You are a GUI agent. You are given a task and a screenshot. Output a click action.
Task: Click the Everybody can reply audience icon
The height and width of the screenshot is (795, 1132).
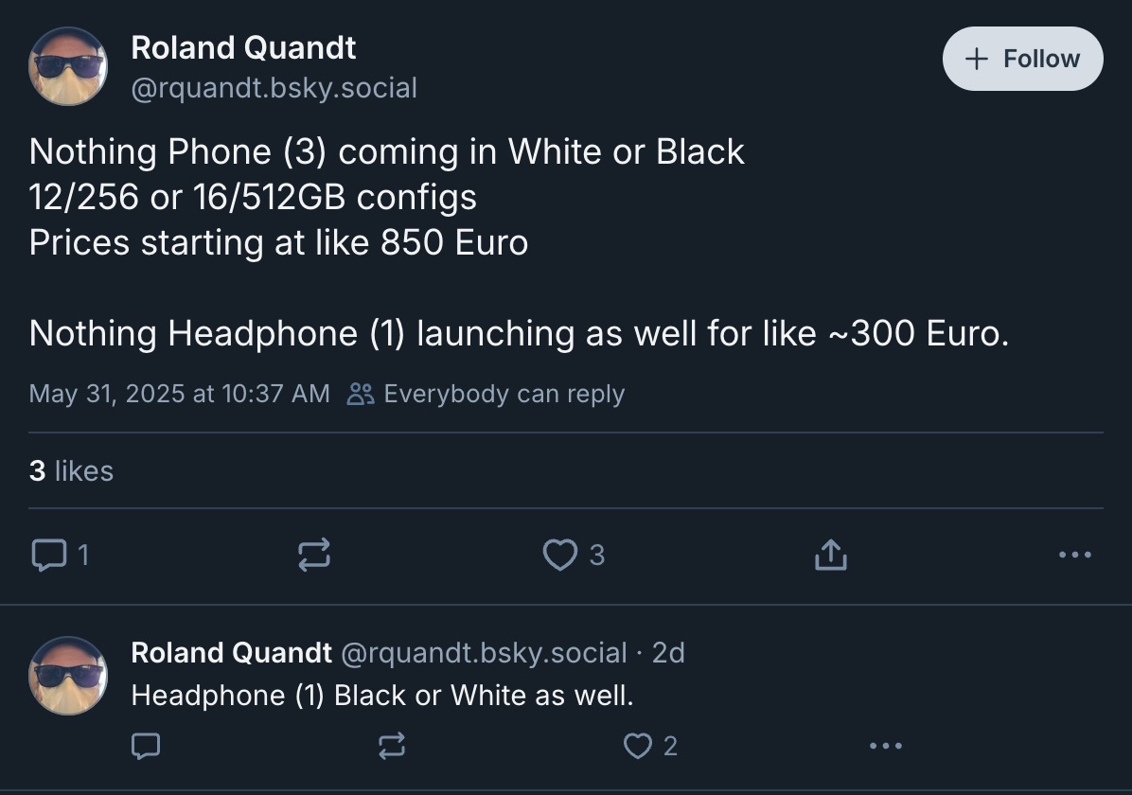pyautogui.click(x=360, y=394)
